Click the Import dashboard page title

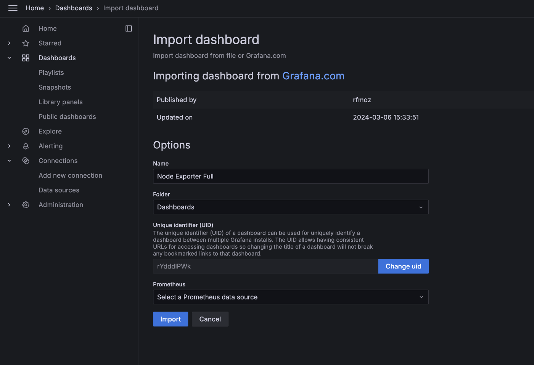pos(206,40)
